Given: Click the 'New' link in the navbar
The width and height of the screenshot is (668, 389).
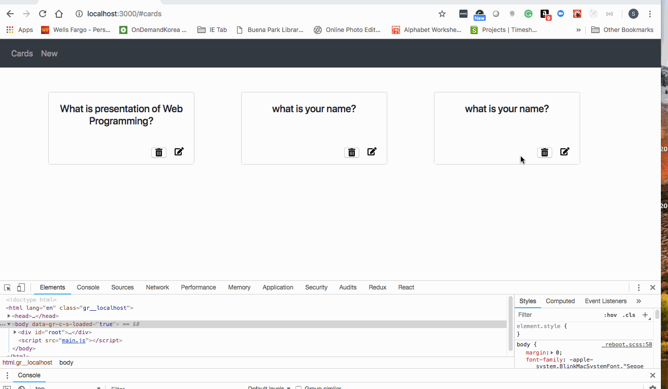Looking at the screenshot, I should pyautogui.click(x=49, y=53).
